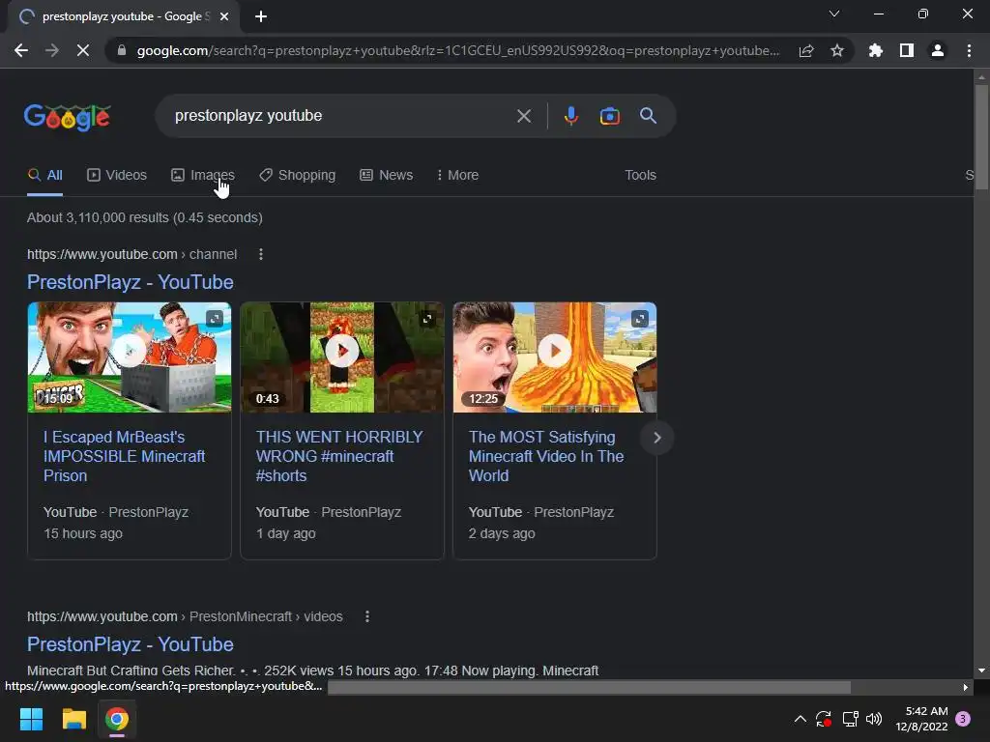This screenshot has height=742, width=990.
Task: Click horizontal scroll right arrow
Action: pos(965,687)
